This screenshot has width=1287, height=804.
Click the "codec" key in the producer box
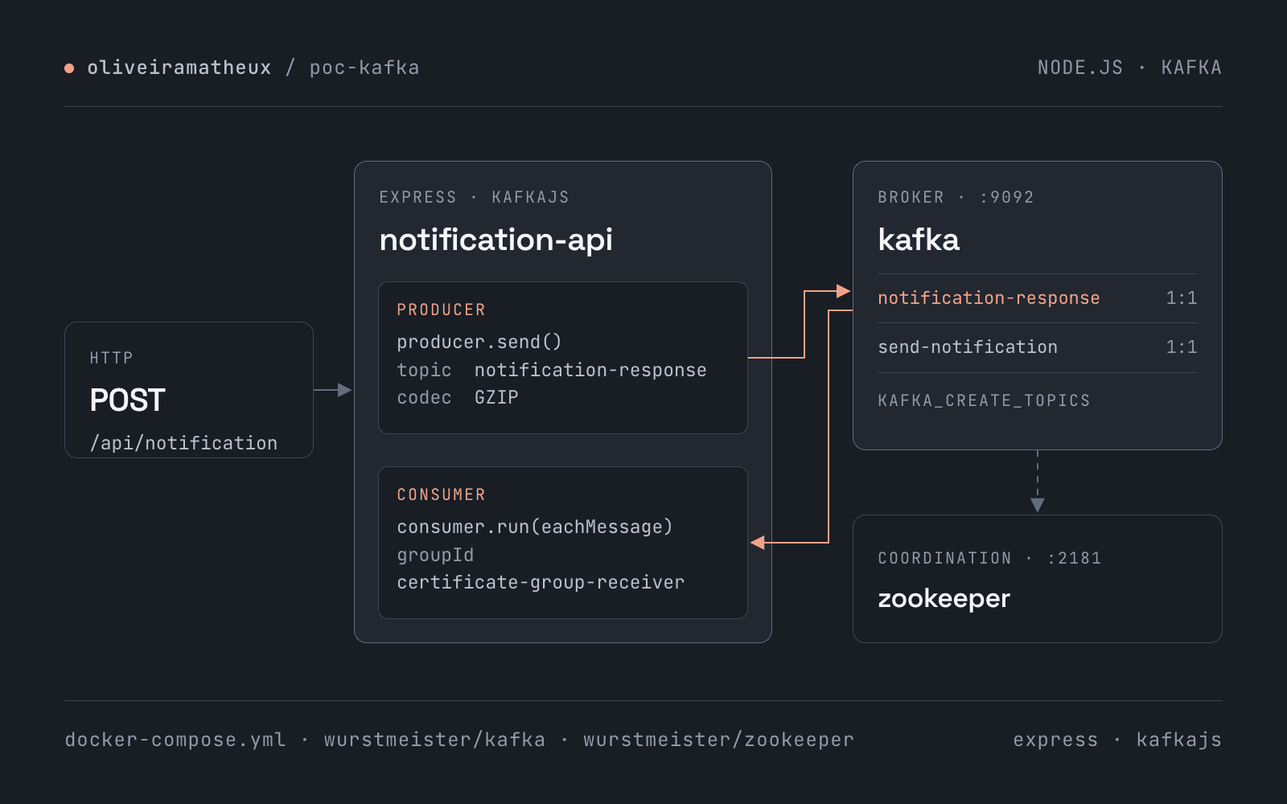point(424,397)
